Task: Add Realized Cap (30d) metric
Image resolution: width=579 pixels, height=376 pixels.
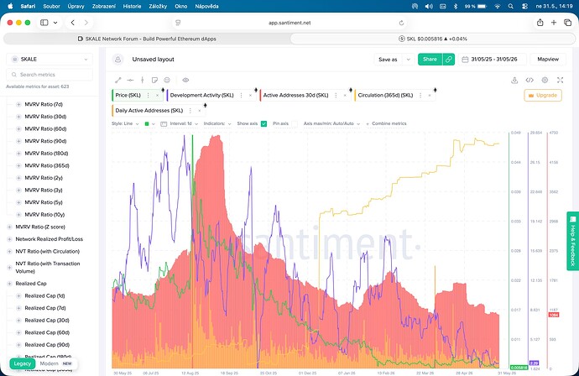Action: [18, 321]
